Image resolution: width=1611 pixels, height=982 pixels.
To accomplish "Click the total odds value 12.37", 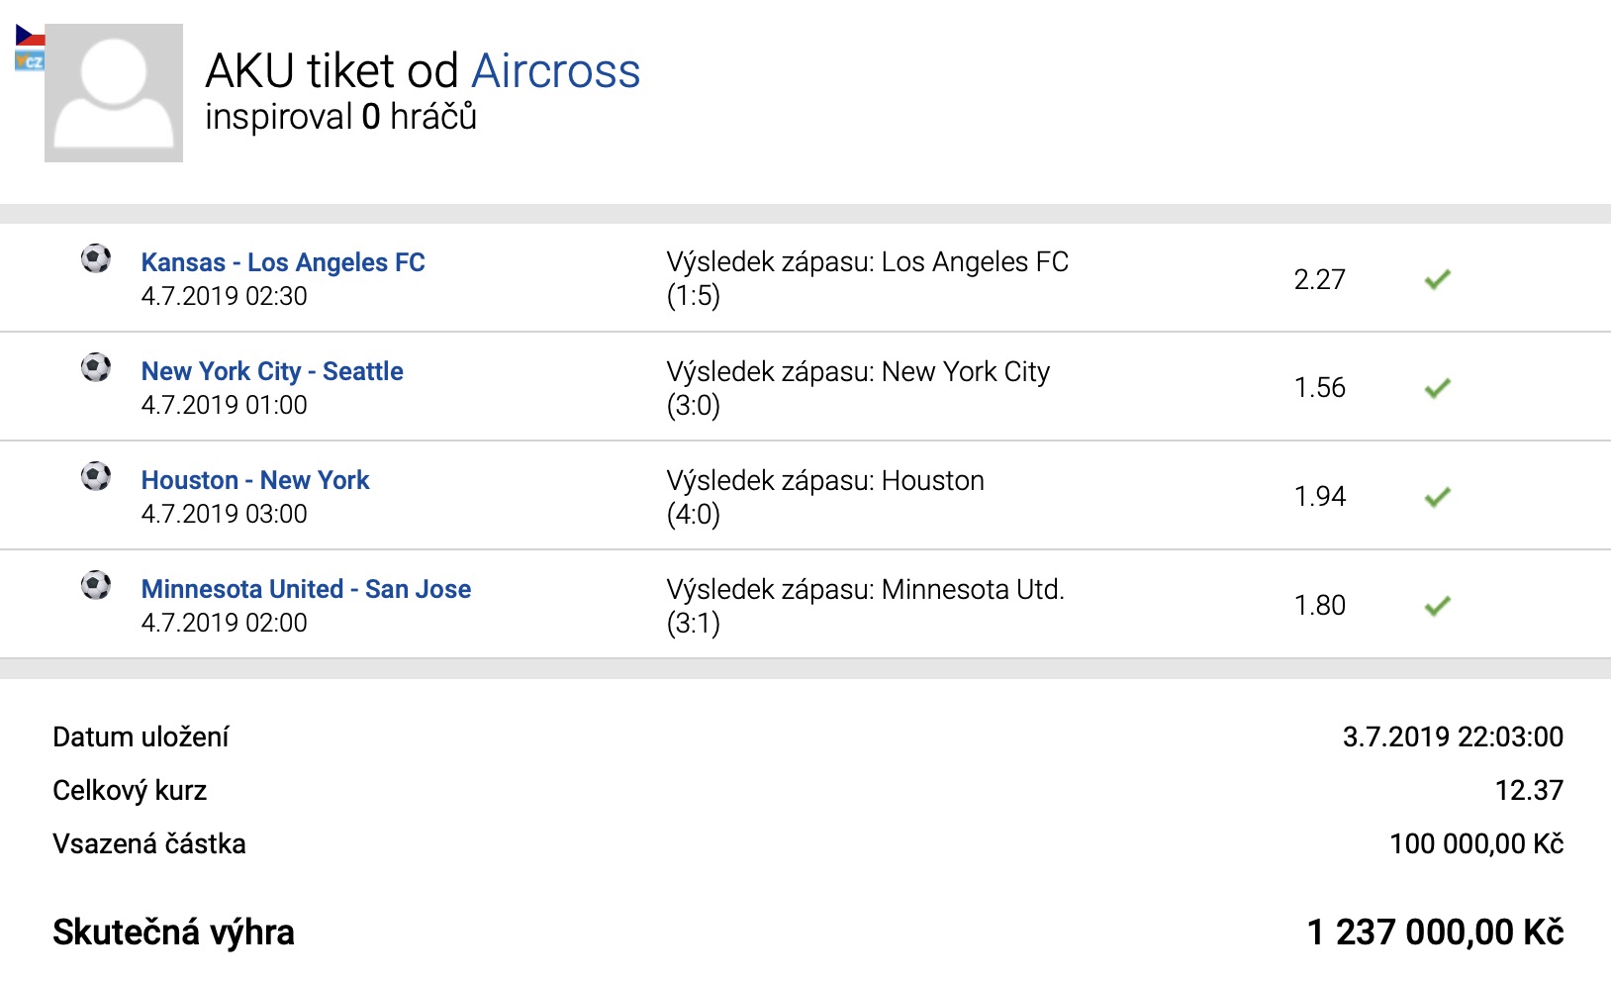I will (x=1529, y=790).
